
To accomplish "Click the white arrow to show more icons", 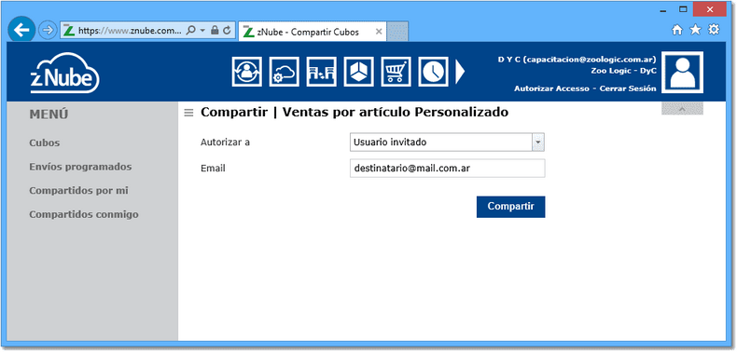I will click(x=460, y=72).
